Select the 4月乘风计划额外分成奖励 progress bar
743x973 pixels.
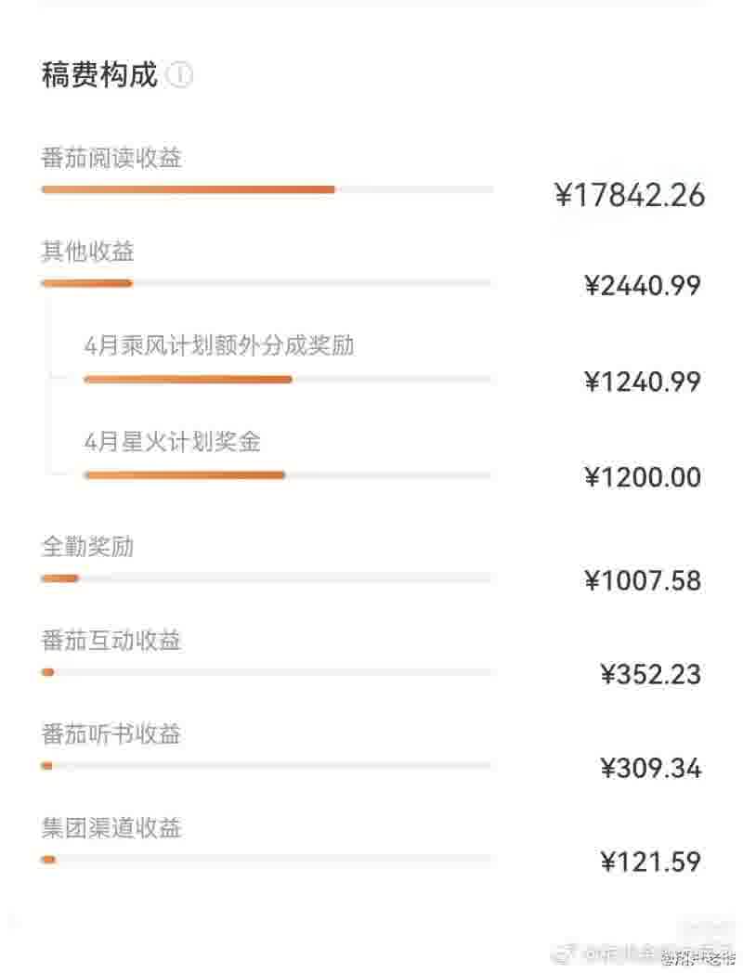coord(287,379)
